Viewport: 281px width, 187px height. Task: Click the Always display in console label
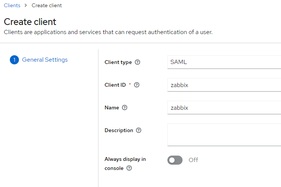pos(125,159)
